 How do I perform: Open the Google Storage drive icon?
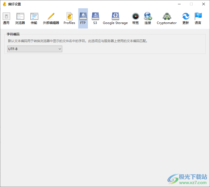pyautogui.click(x=115, y=16)
